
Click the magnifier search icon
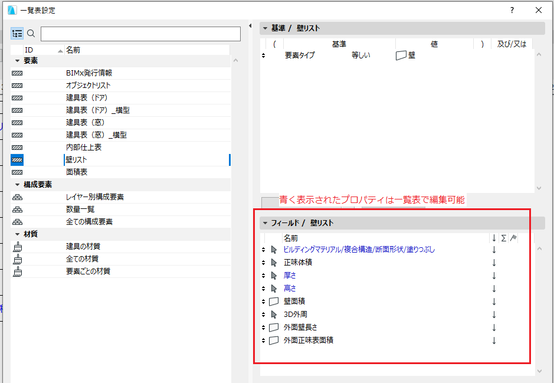[x=31, y=34]
